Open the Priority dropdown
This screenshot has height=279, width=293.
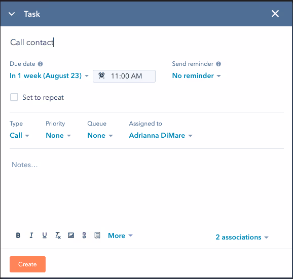58,135
